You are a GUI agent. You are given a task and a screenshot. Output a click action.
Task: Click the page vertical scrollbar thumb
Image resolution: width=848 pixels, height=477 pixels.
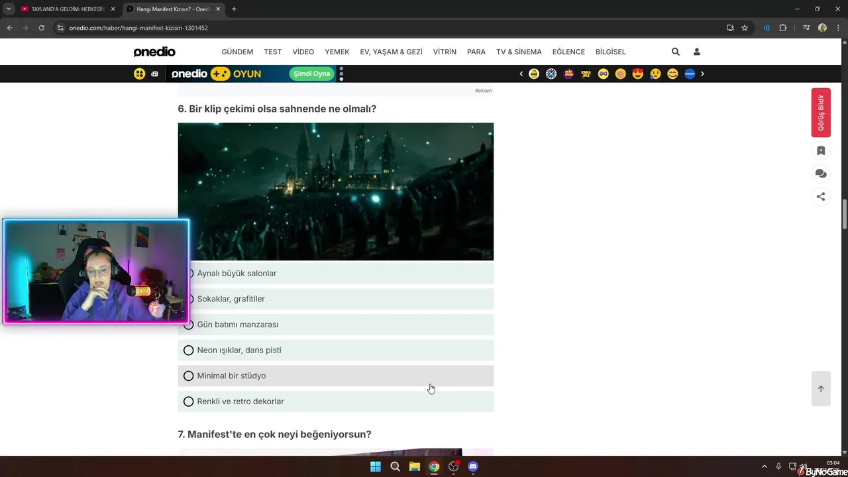point(845,215)
